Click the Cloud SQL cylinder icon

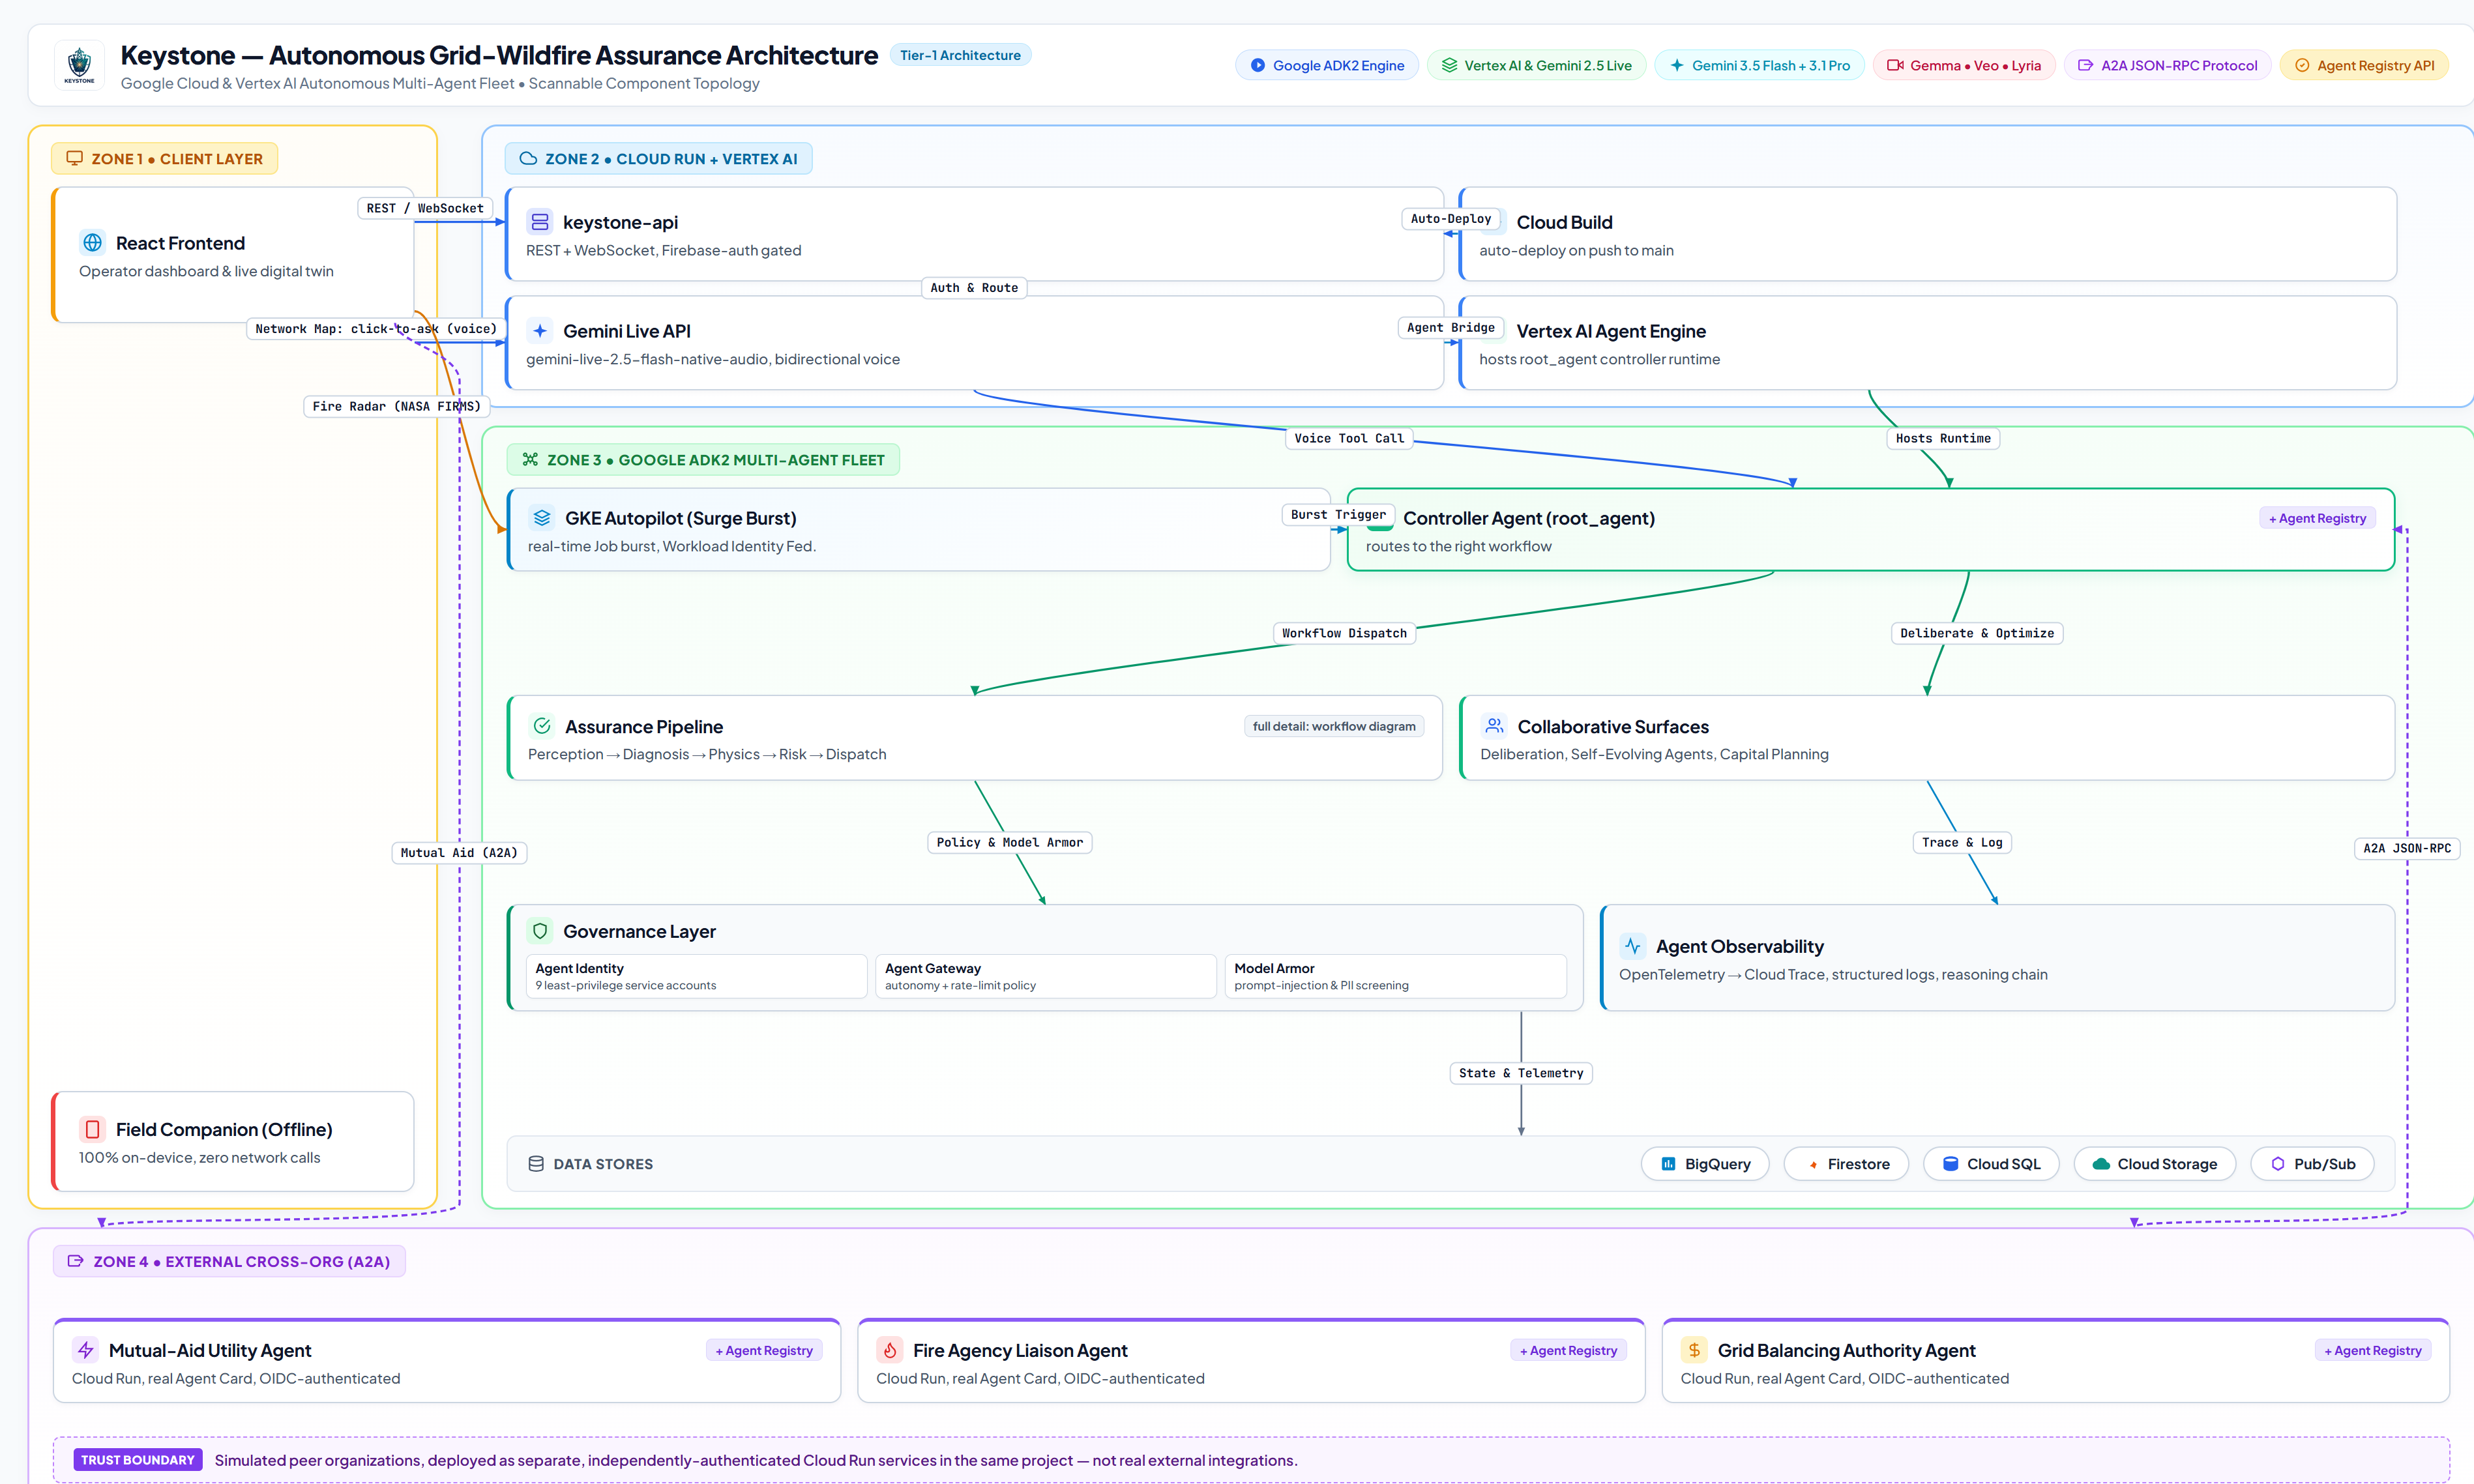[1950, 1164]
